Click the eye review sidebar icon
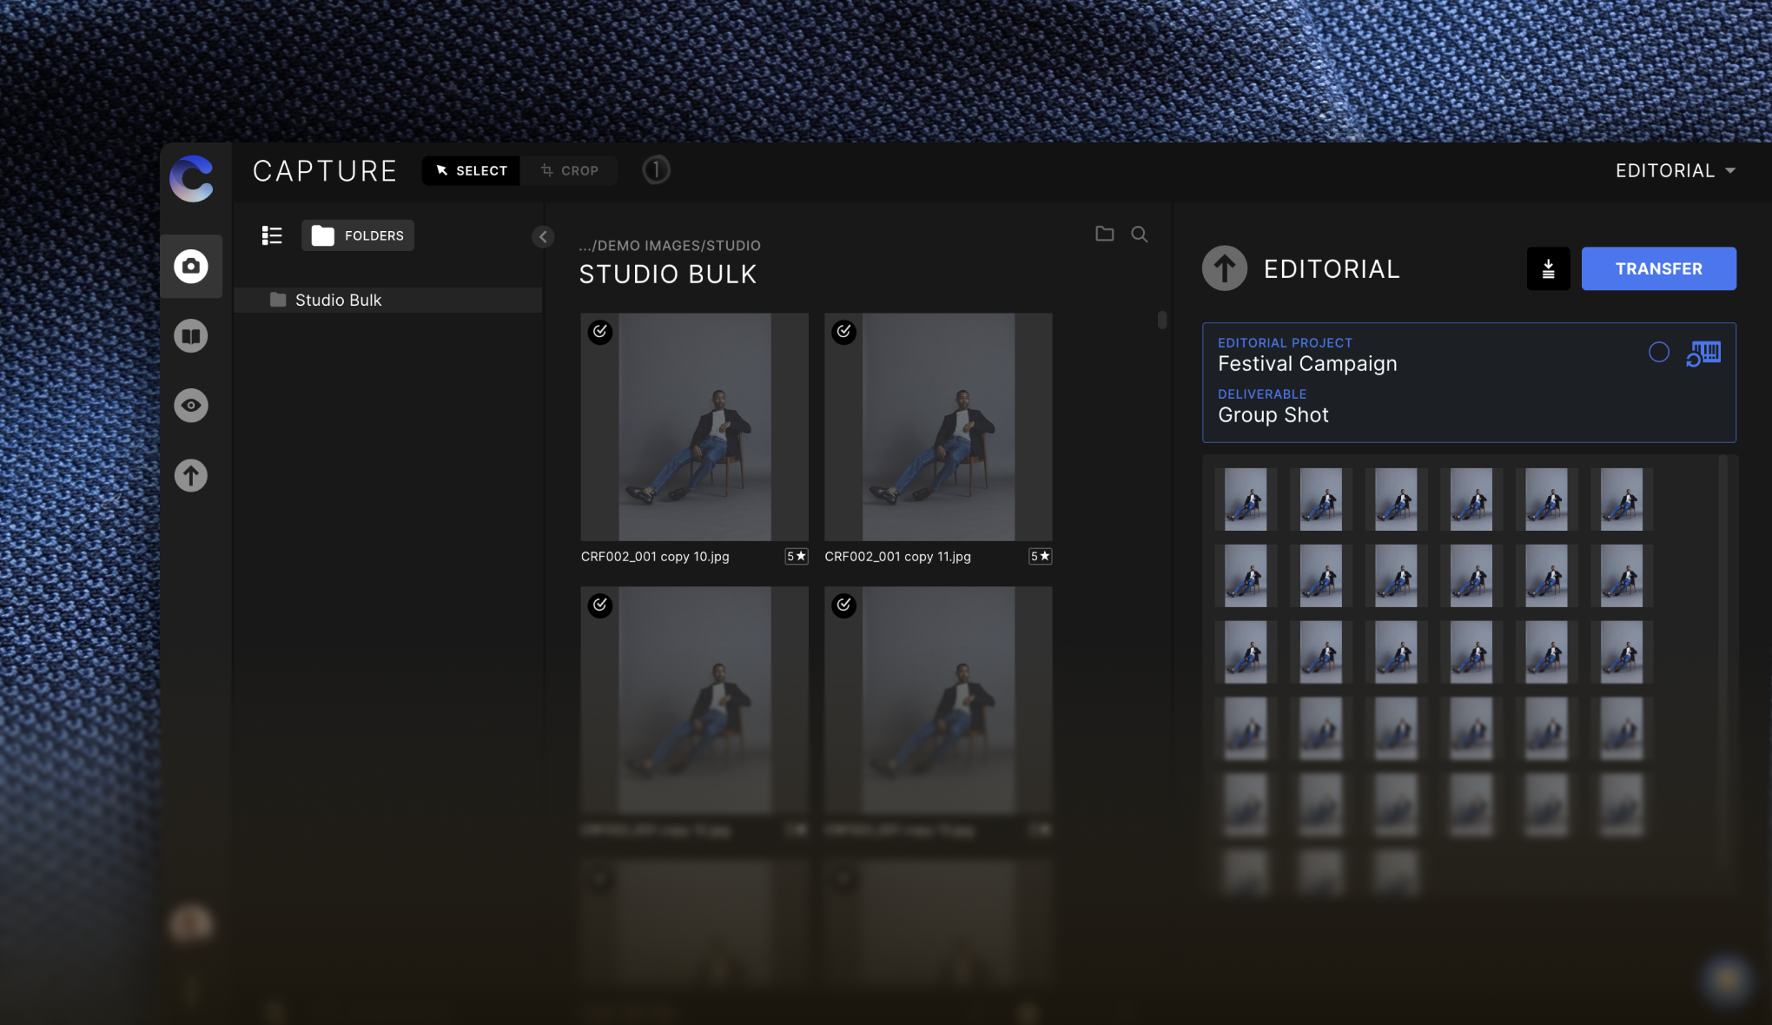 click(191, 406)
